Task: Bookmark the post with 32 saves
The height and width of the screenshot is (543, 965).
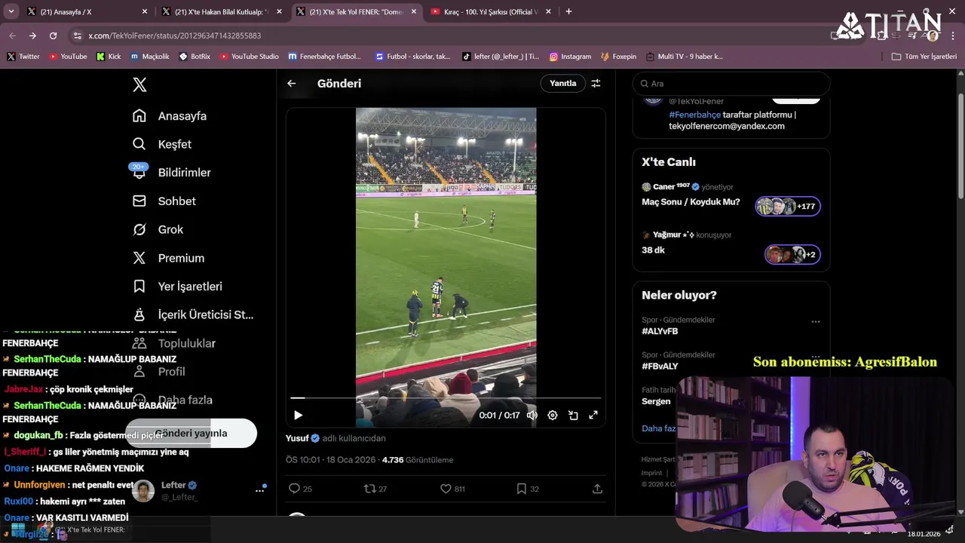Action: point(528,489)
